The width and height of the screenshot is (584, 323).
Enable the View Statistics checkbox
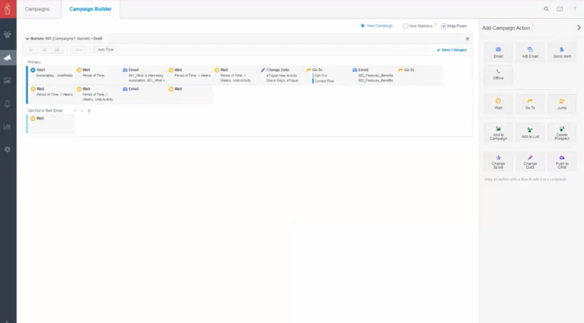[406, 26]
